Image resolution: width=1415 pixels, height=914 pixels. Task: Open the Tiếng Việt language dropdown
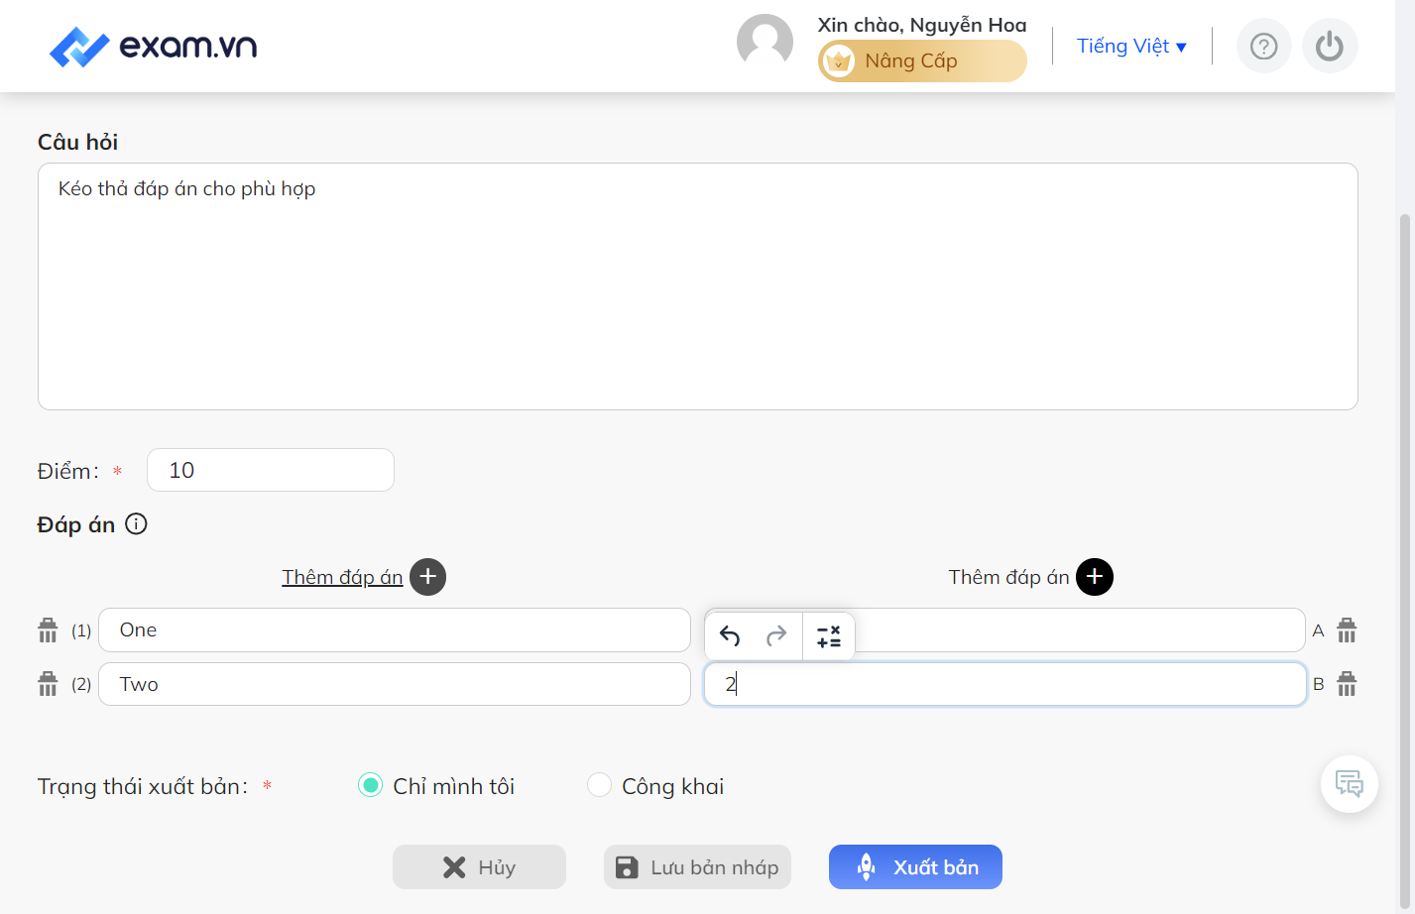click(1131, 46)
